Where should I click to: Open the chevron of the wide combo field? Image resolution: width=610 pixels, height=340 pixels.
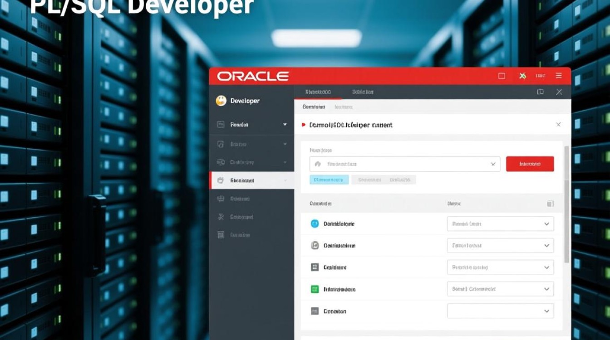(493, 164)
